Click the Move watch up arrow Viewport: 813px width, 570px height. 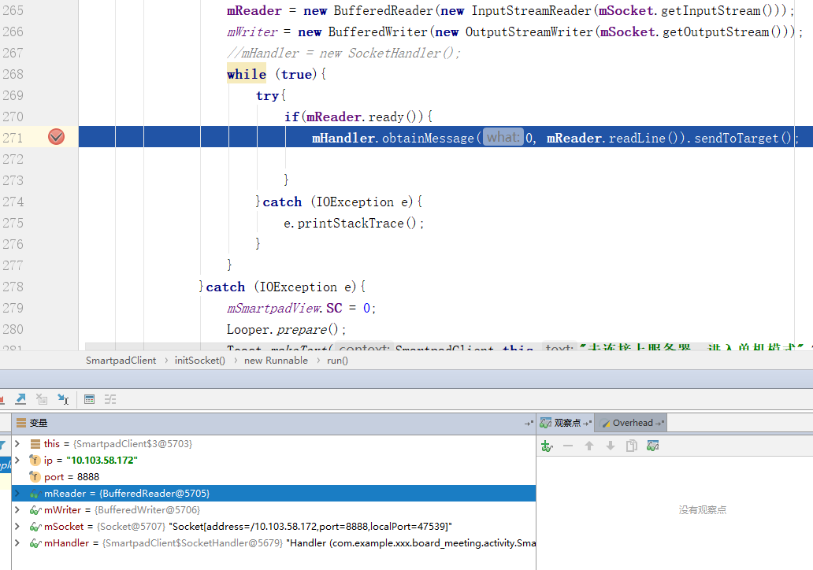pyautogui.click(x=589, y=446)
